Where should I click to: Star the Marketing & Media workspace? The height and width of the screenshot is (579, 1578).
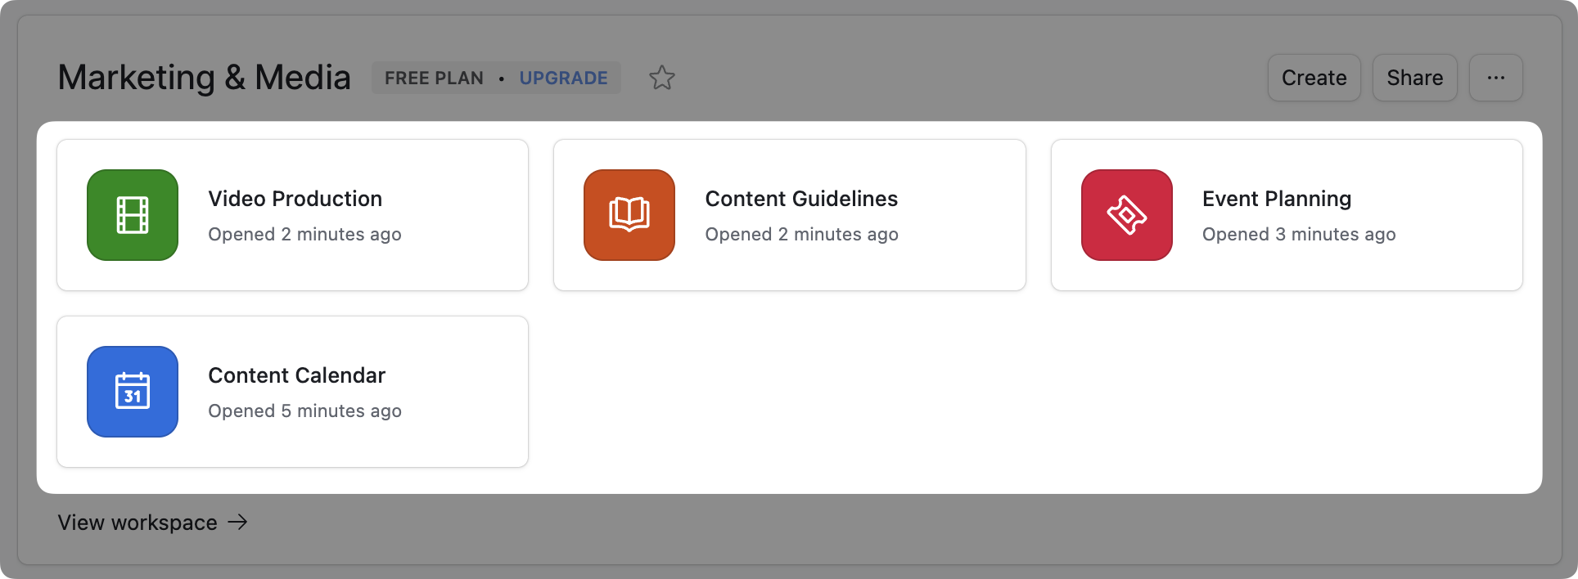point(661,79)
